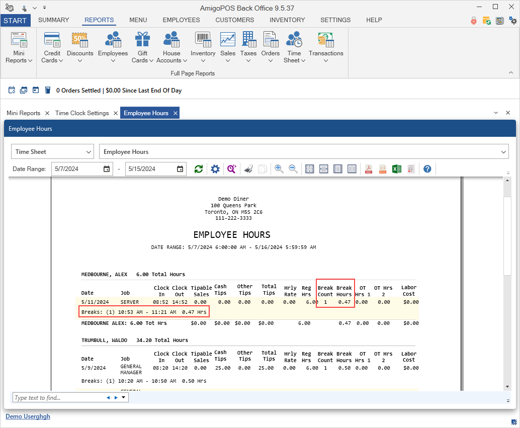The width and height of the screenshot is (520, 428).
Task: Export report to Excel
Action: point(397,169)
